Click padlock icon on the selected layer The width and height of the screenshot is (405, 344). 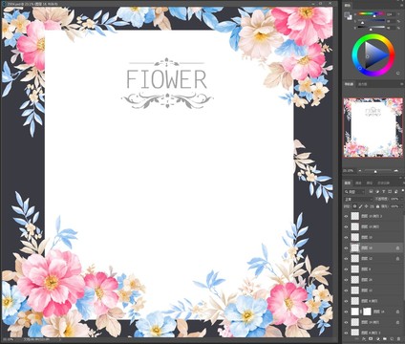pos(397,247)
